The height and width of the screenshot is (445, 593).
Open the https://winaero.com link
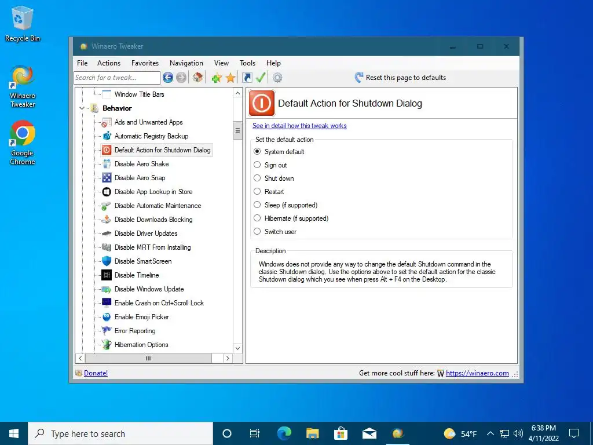tap(477, 373)
